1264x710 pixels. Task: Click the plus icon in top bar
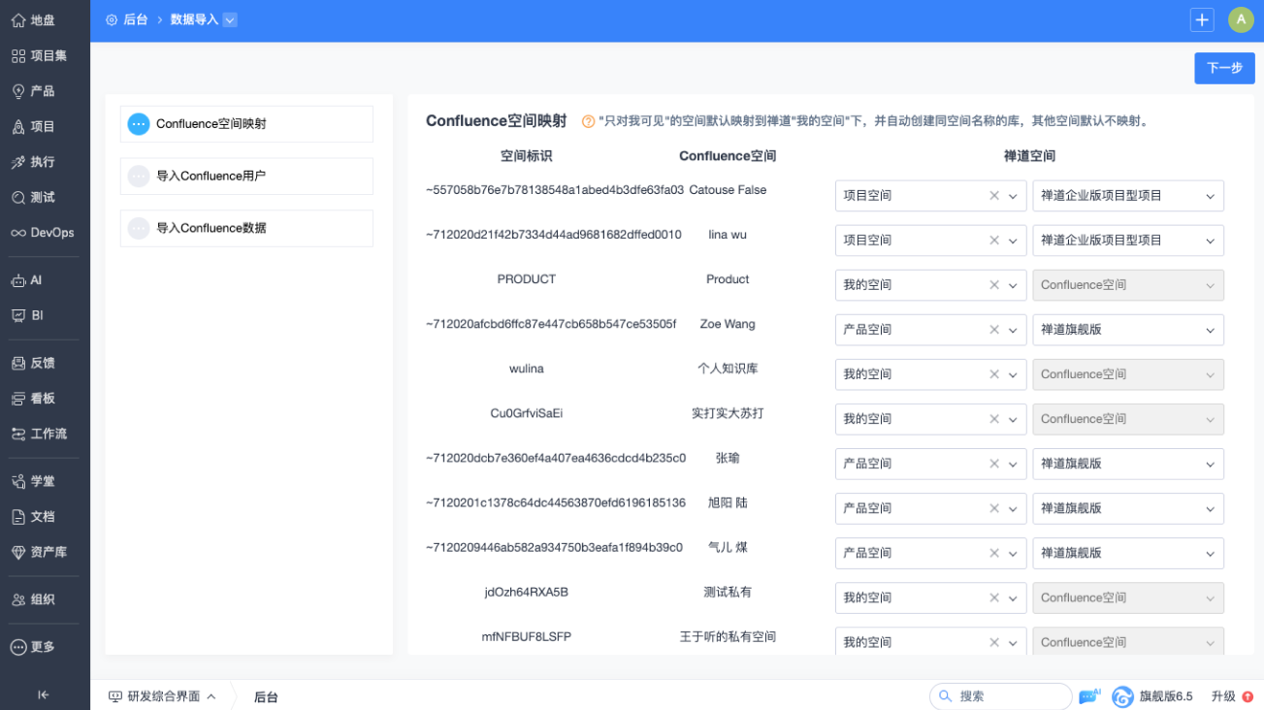(x=1202, y=19)
